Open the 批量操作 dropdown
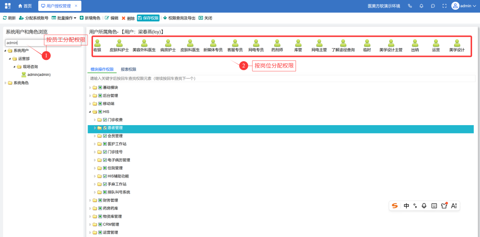Screen dimensions: 480x237 64,18
